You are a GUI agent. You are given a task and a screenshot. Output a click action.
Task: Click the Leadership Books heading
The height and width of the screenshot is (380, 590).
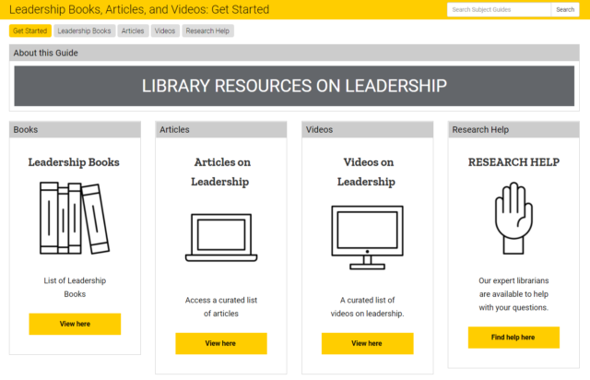pyautogui.click(x=74, y=162)
